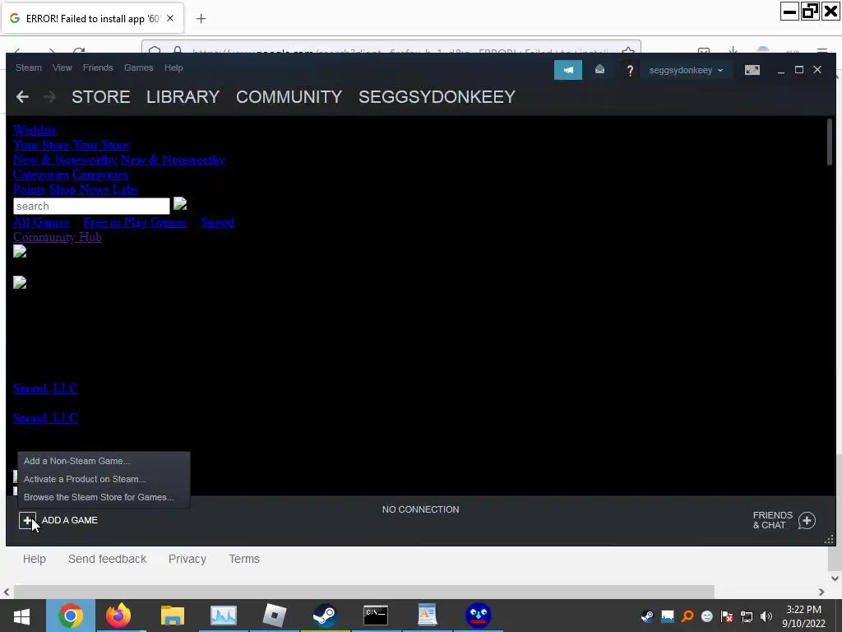
Task: Open the WordPad document taskbar icon
Action: 427,616
